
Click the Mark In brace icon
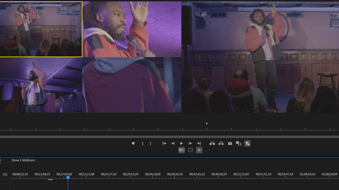(x=143, y=144)
